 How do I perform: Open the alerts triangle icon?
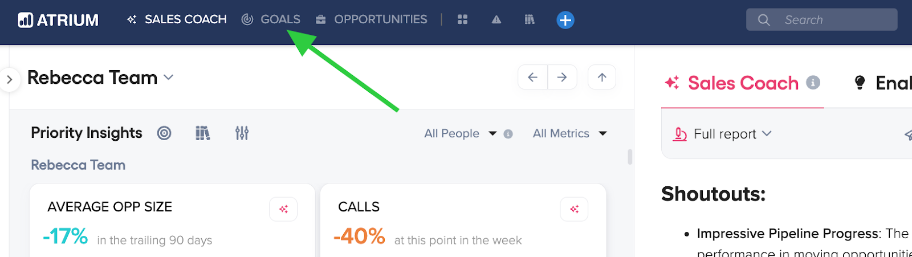496,19
